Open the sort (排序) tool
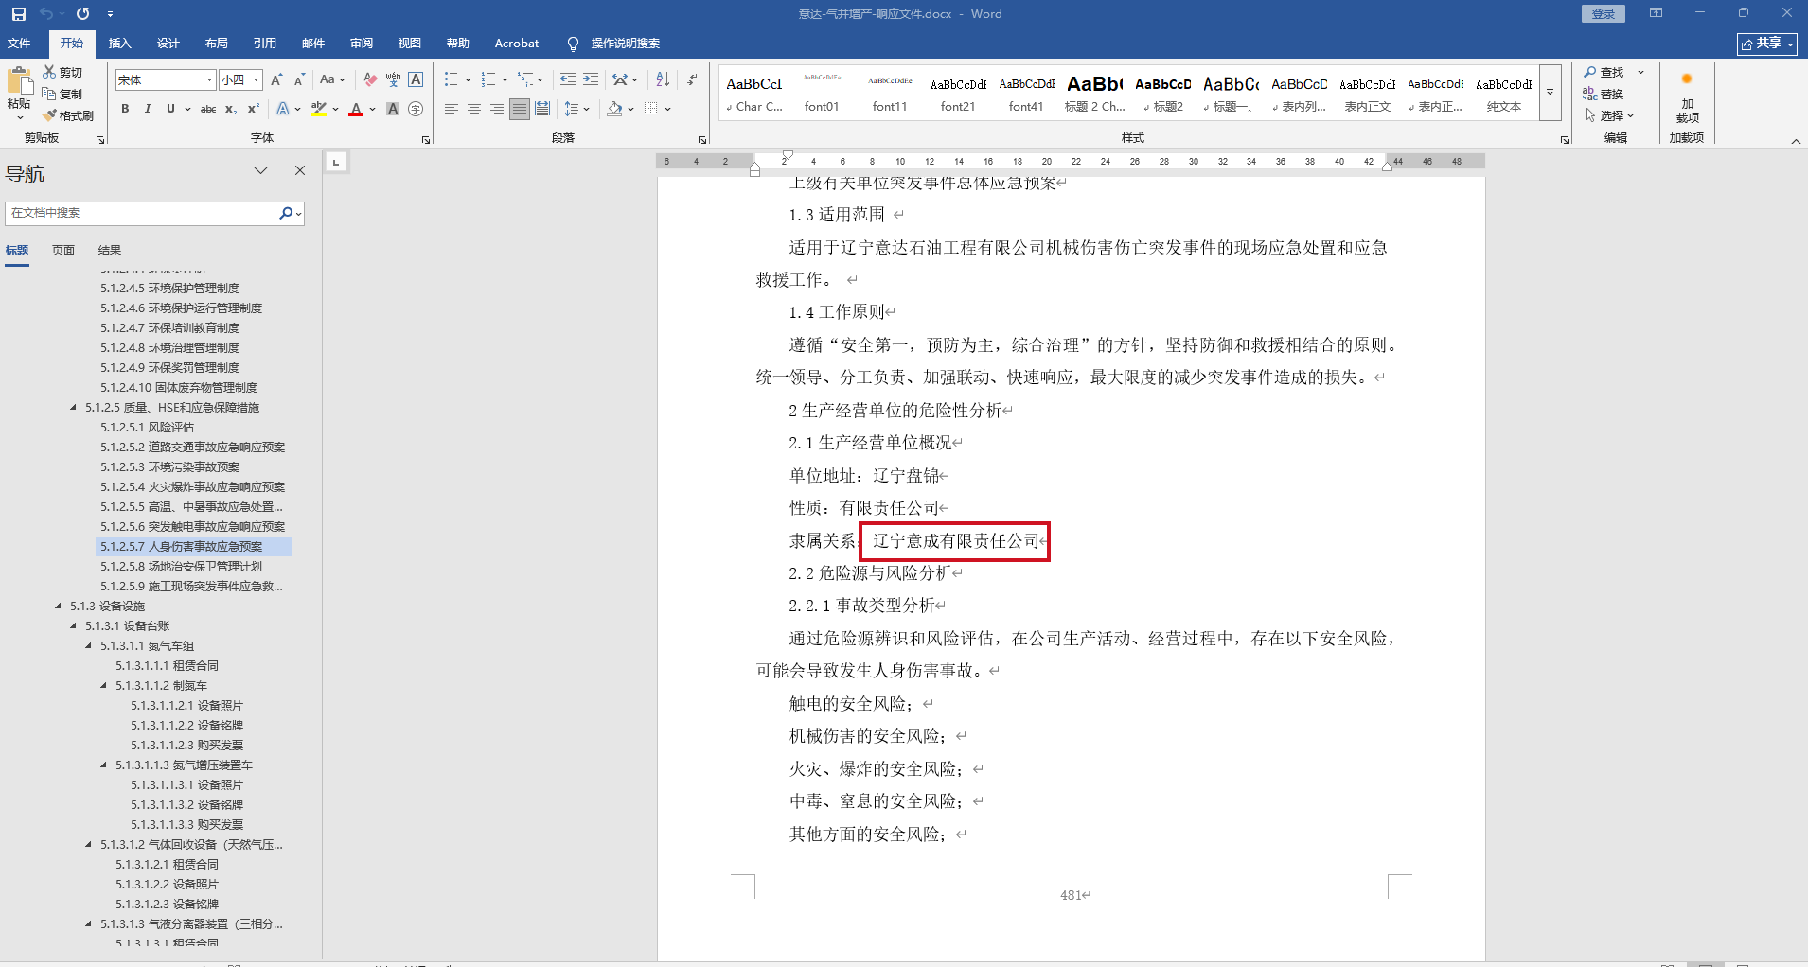Screen dimensions: 1808x967 click(663, 80)
